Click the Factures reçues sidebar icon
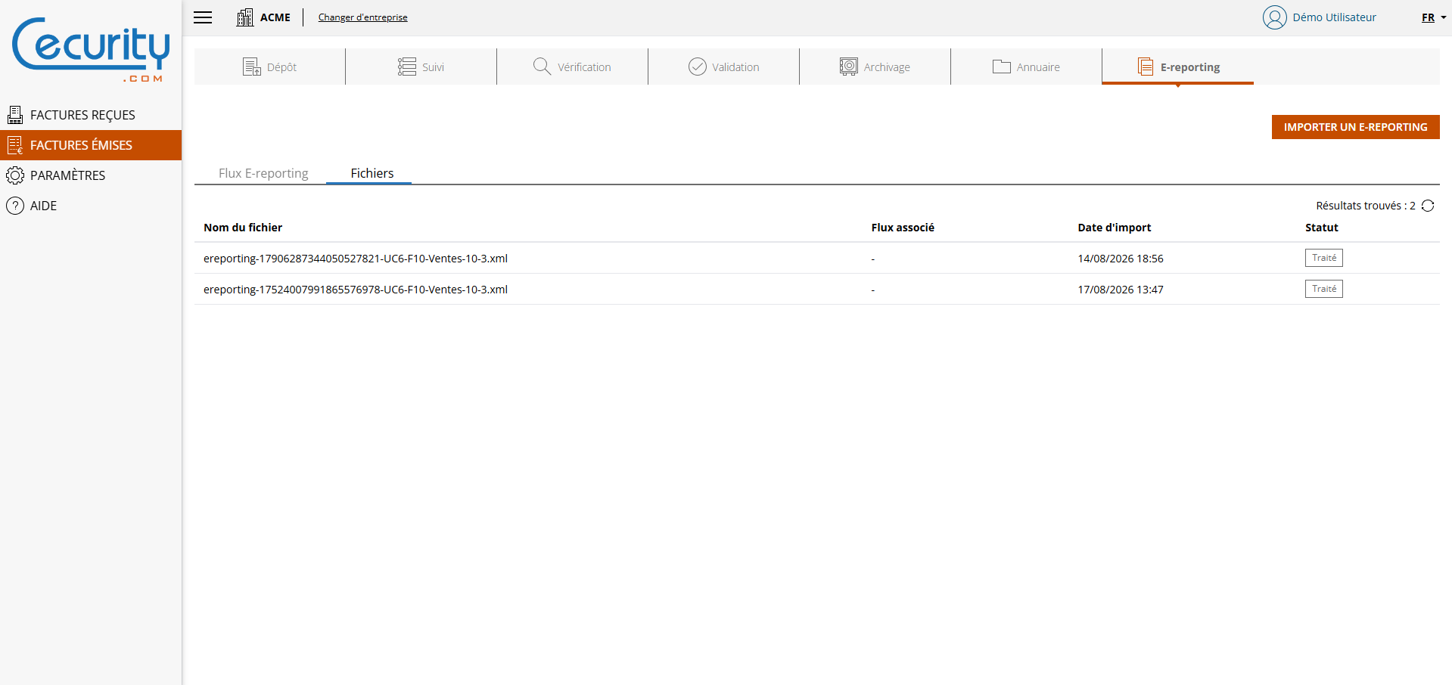The height and width of the screenshot is (685, 1452). tap(15, 115)
